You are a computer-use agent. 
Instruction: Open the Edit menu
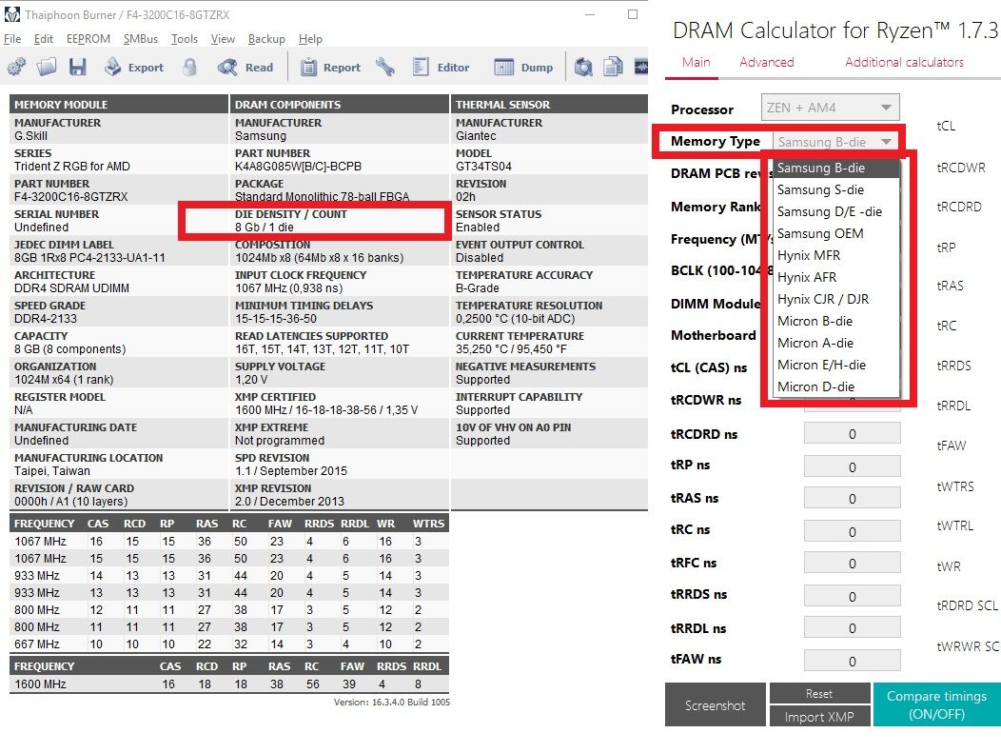[44, 39]
